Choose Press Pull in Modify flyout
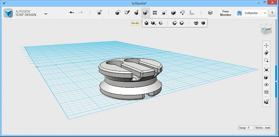Screen dimensions: 279x137 tap(147, 23)
